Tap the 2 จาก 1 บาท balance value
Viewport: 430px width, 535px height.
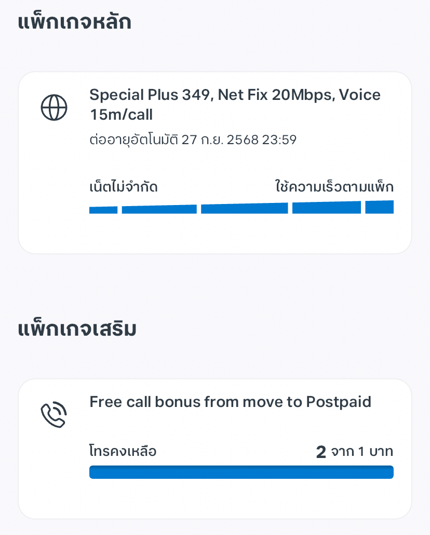click(354, 451)
